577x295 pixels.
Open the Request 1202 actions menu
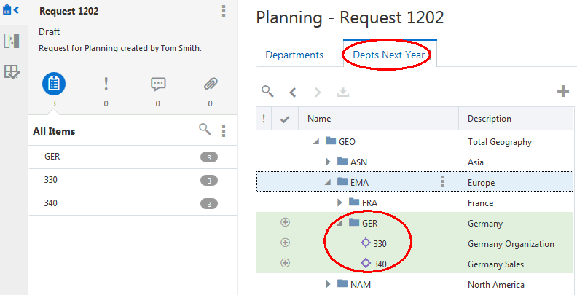pos(224,11)
